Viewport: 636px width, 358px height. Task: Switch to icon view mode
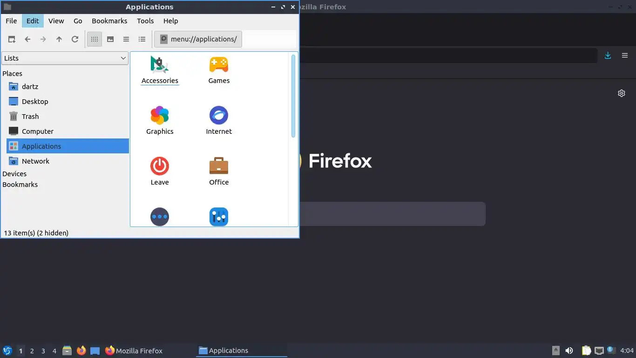[x=95, y=39]
